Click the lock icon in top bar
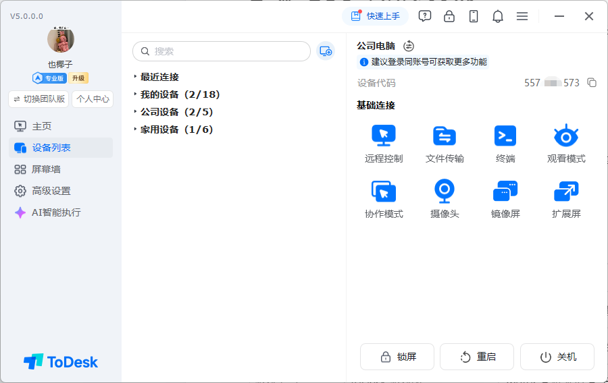This screenshot has height=383, width=608. point(449,16)
